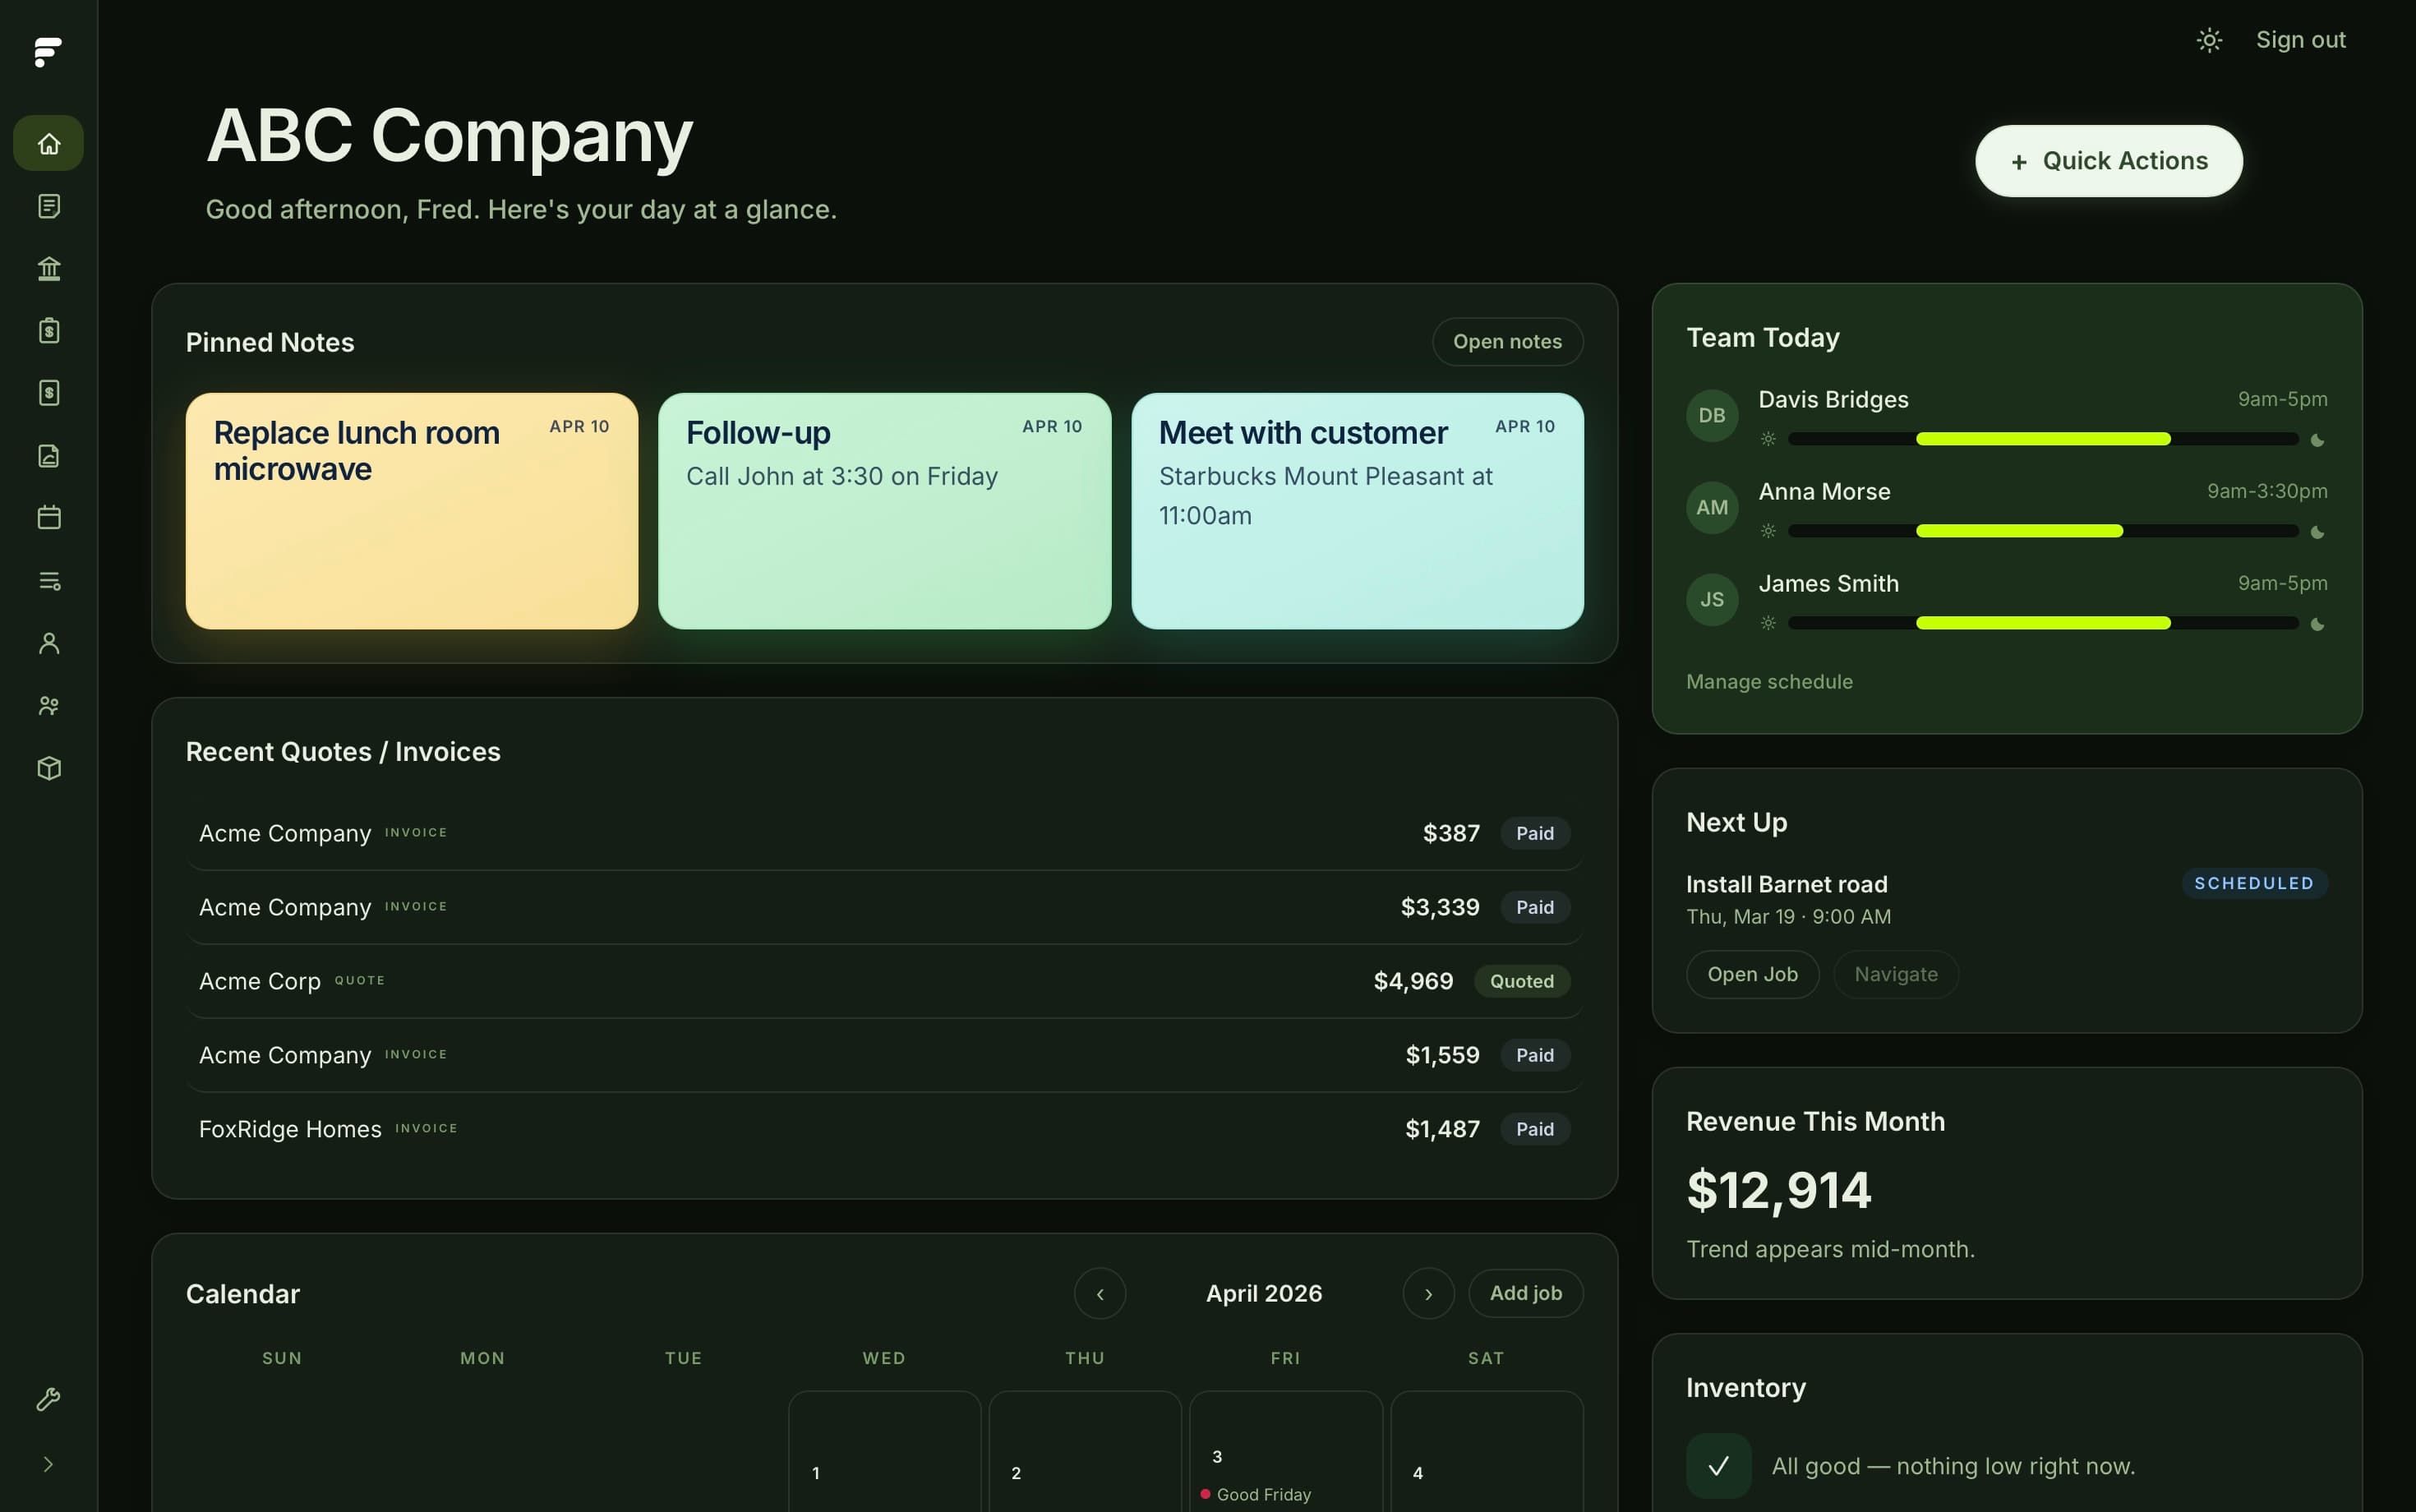The width and height of the screenshot is (2416, 1512).
Task: Select the Team members icon in the sidebar
Action: 48,705
